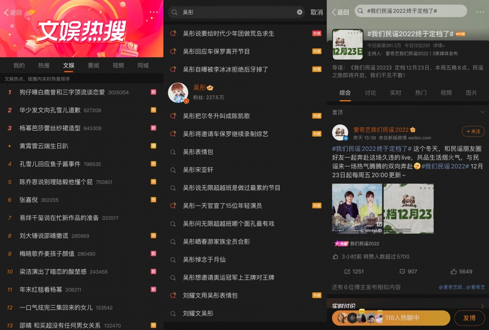
Task: Open the 档12月23 poster thumbnail
Action: [x=408, y=209]
